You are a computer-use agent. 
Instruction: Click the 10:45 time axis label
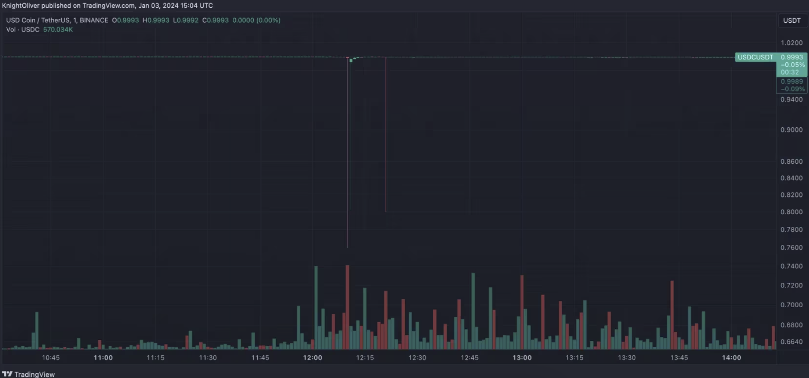pos(51,357)
